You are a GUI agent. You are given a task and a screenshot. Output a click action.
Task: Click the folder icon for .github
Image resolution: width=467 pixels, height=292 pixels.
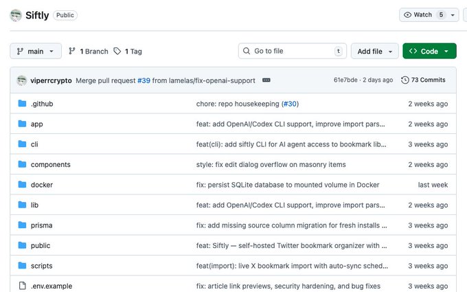pos(22,103)
